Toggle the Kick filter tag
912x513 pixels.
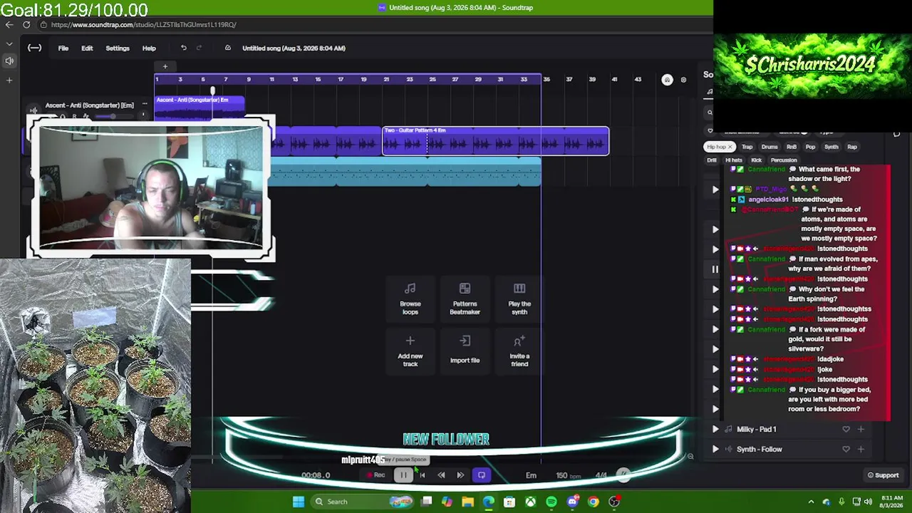(757, 160)
